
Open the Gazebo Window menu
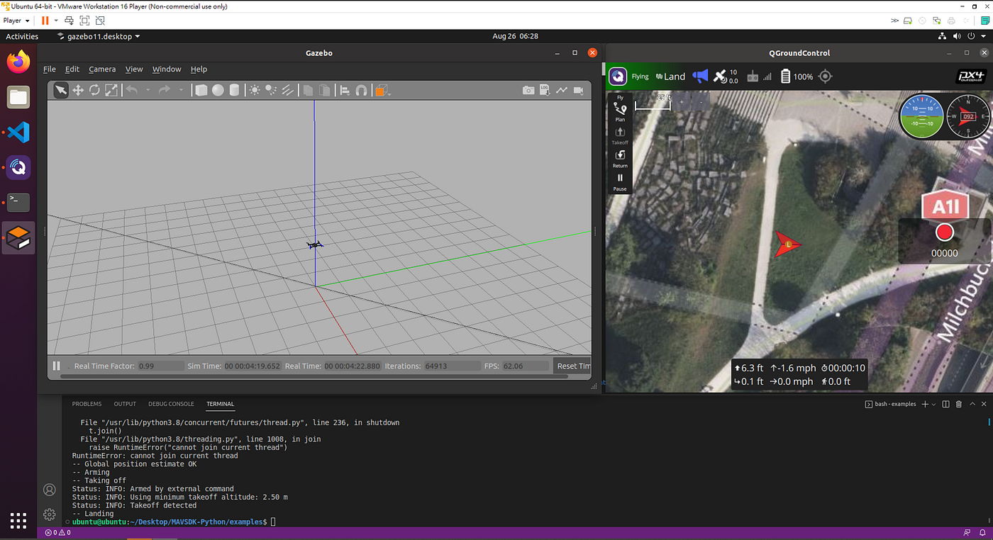[x=167, y=69]
